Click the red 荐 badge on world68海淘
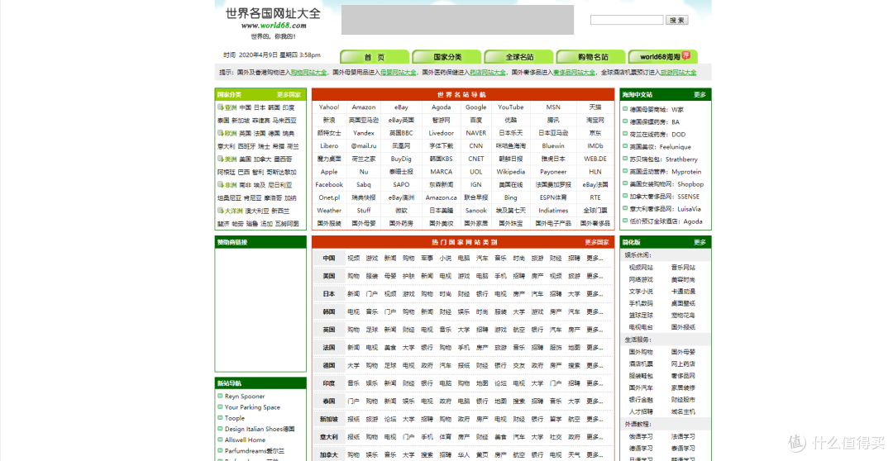 (686, 55)
